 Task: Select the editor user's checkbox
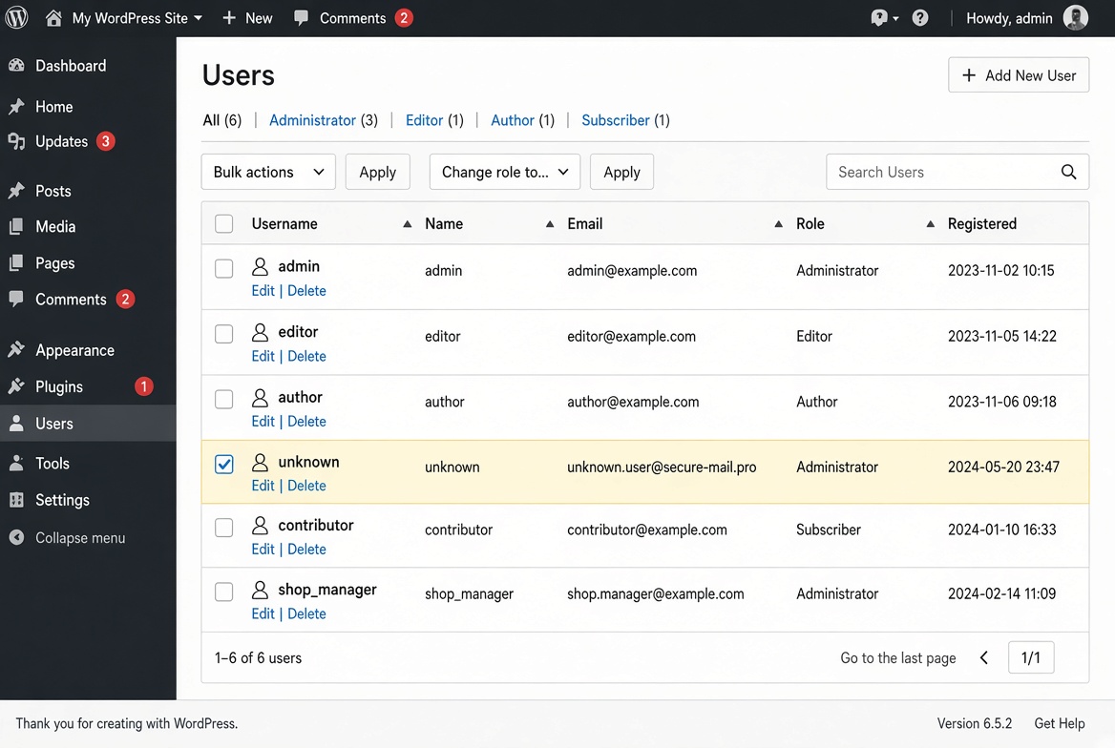point(224,334)
